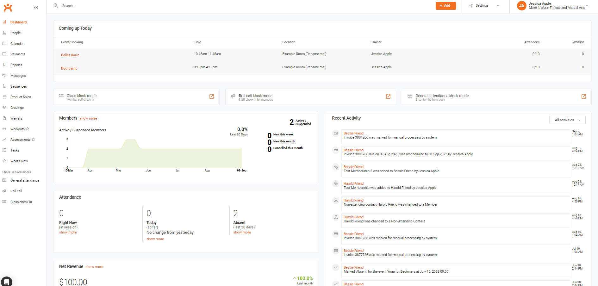Open the Ballet Barre event link
This screenshot has height=286, width=598.
(x=70, y=55)
